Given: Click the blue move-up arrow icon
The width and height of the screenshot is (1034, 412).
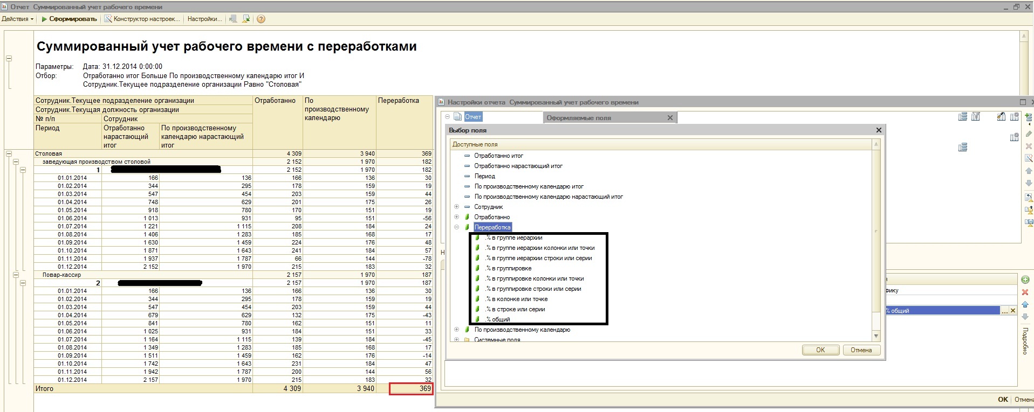Looking at the screenshot, I should [1025, 304].
